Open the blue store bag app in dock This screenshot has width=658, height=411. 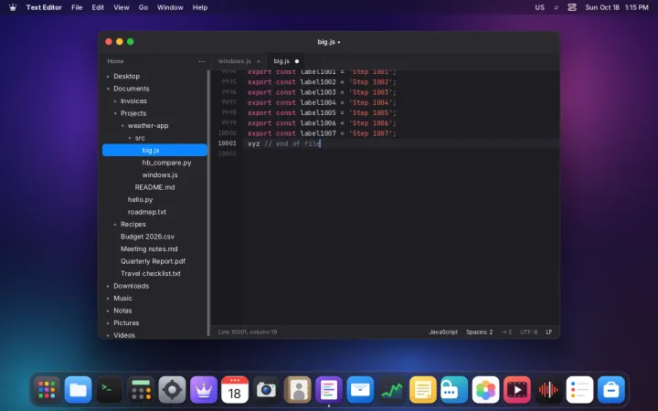[611, 390]
